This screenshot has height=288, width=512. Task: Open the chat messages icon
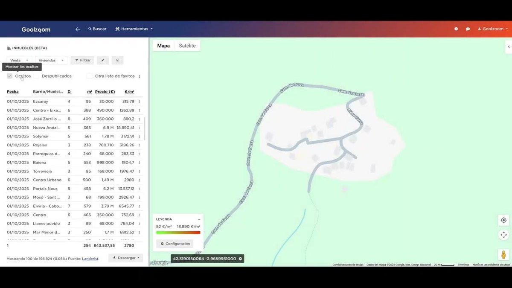468,29
